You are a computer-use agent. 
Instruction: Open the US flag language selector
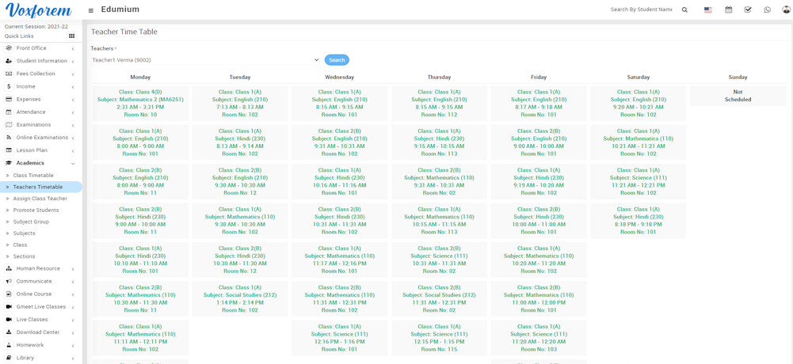pyautogui.click(x=707, y=10)
